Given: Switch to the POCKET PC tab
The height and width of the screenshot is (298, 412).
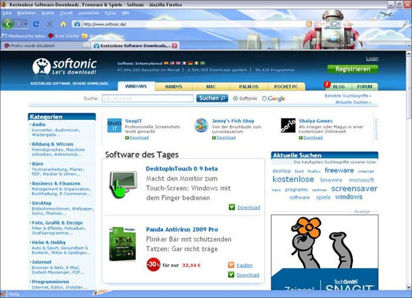Looking at the screenshot, I should (286, 87).
